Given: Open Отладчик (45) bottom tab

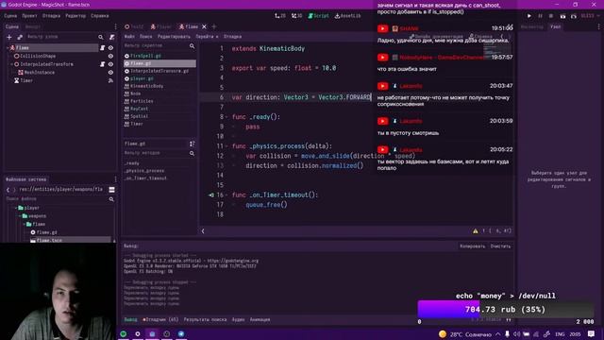Looking at the screenshot, I should pyautogui.click(x=160, y=319).
